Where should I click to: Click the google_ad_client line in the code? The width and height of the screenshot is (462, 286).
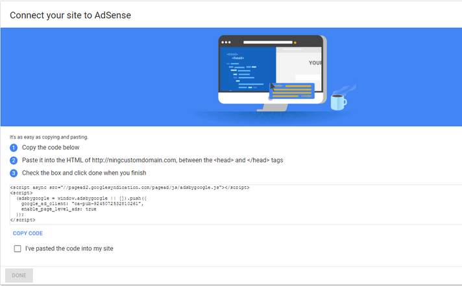pyautogui.click(x=82, y=204)
